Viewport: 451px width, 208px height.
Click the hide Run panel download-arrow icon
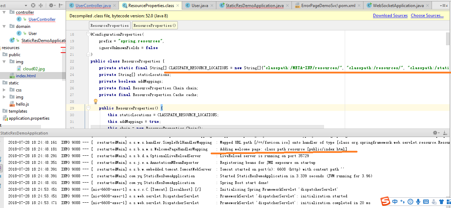pos(445,133)
